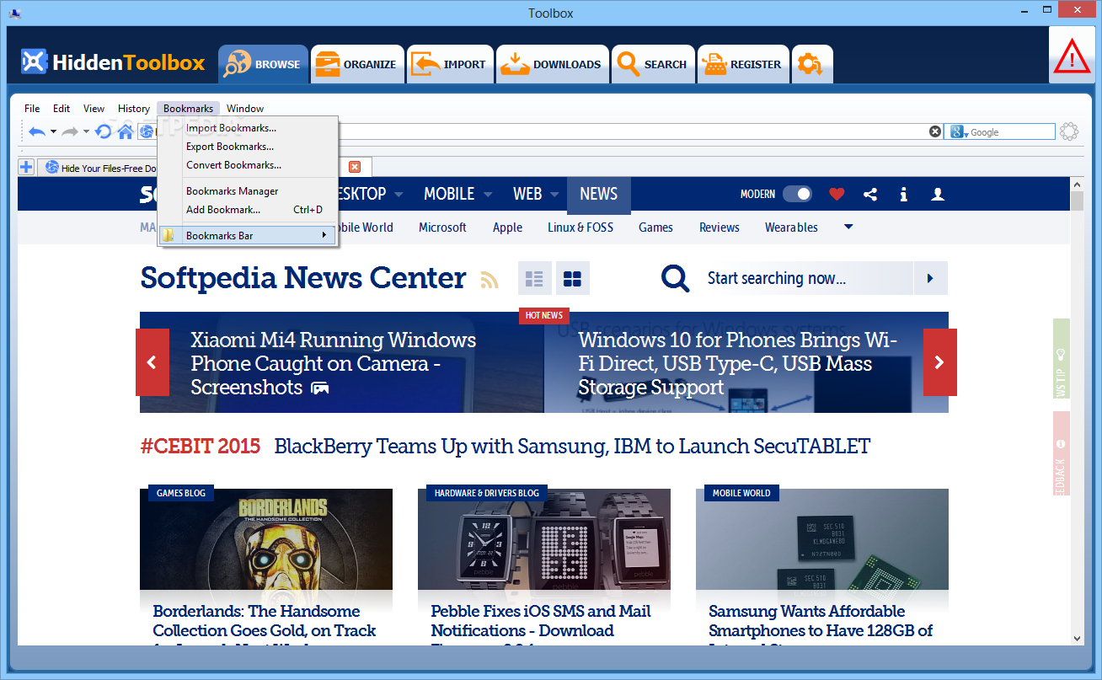This screenshot has height=680, width=1102.
Task: Expand more categories dropdown after Wearables
Action: click(848, 227)
